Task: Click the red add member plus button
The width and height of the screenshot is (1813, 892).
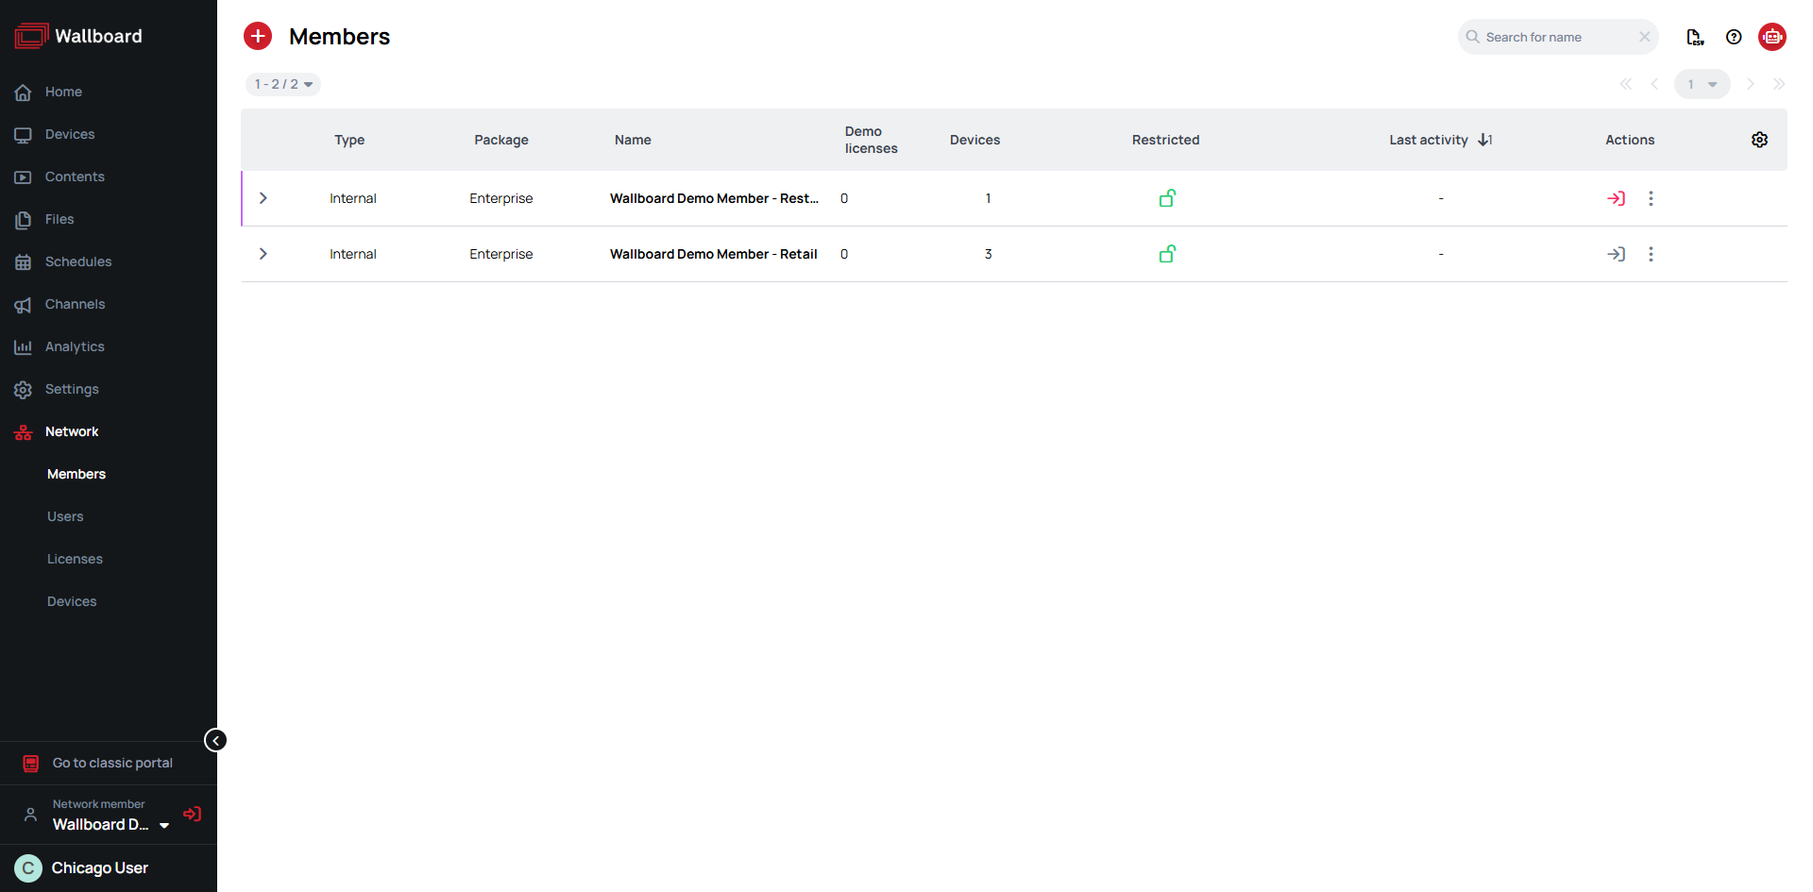Action: point(258,36)
